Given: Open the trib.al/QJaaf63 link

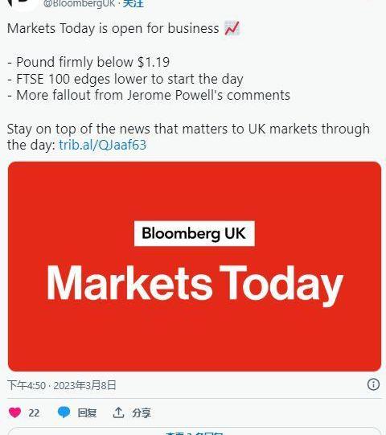Looking at the screenshot, I should pos(102,145).
